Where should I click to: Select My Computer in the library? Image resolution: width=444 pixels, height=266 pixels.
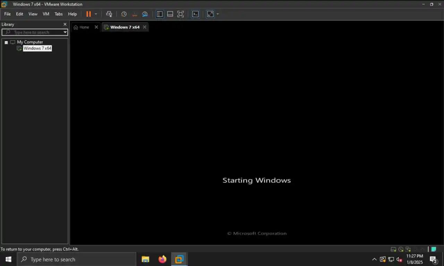[x=30, y=42]
